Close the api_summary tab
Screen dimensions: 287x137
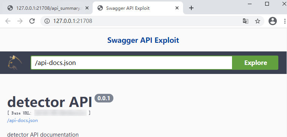click(x=87, y=8)
